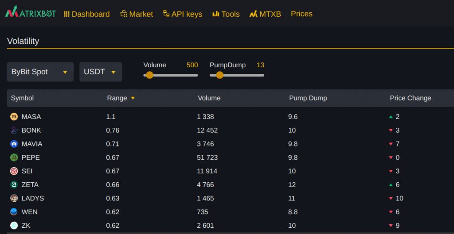Click MASA green price change arrow

click(x=391, y=117)
